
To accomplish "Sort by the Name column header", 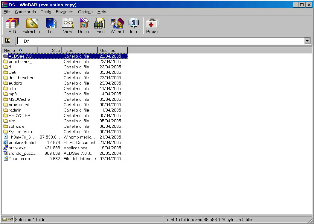I will (20, 50).
